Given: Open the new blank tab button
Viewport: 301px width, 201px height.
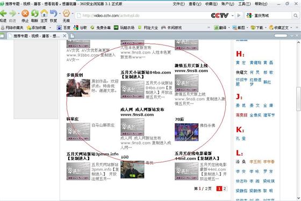Looking at the screenshot, I should pyautogui.click(x=72, y=36).
